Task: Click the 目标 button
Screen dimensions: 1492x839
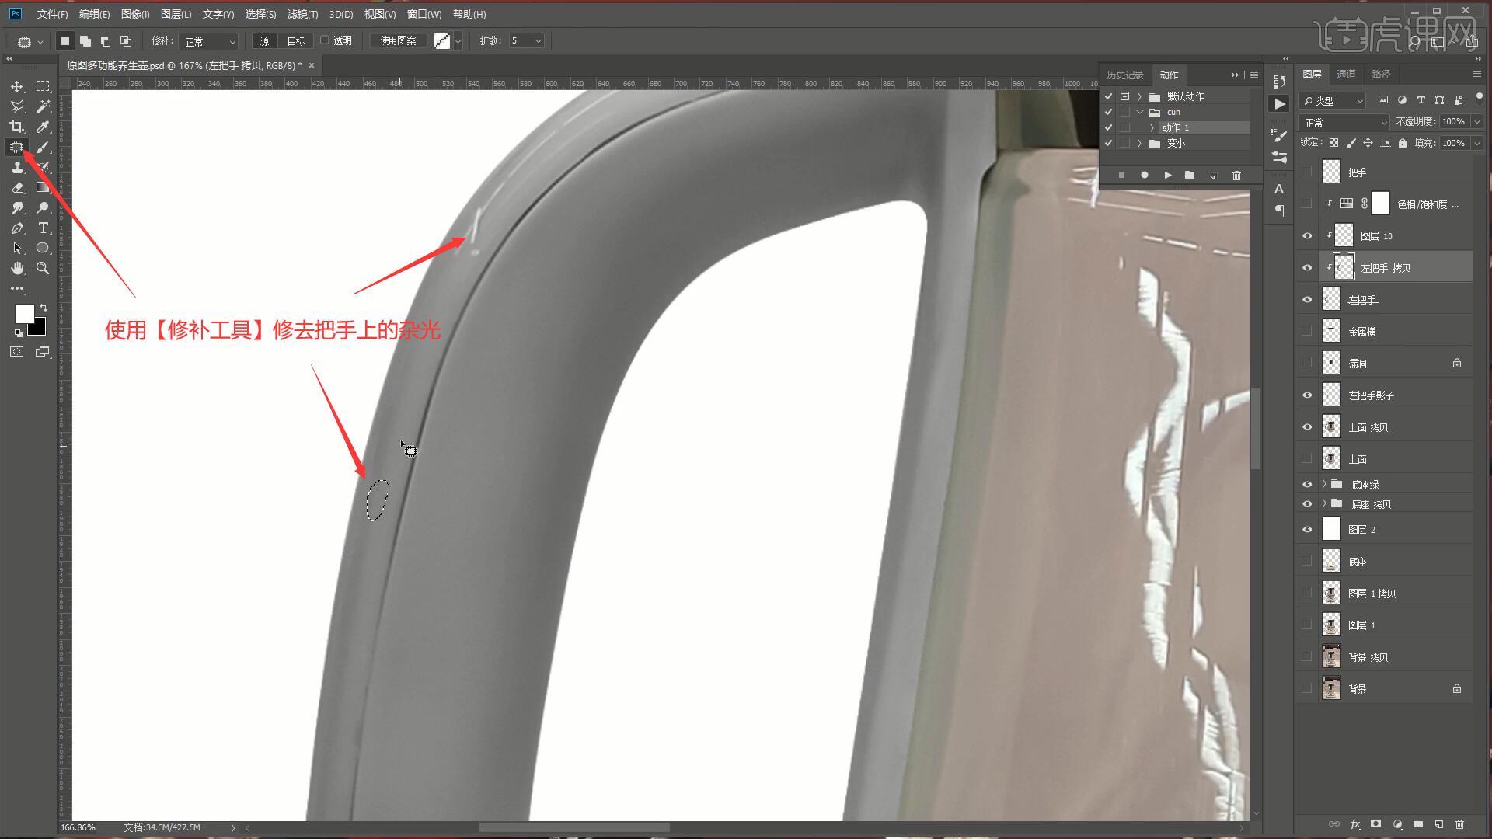Action: 296,41
